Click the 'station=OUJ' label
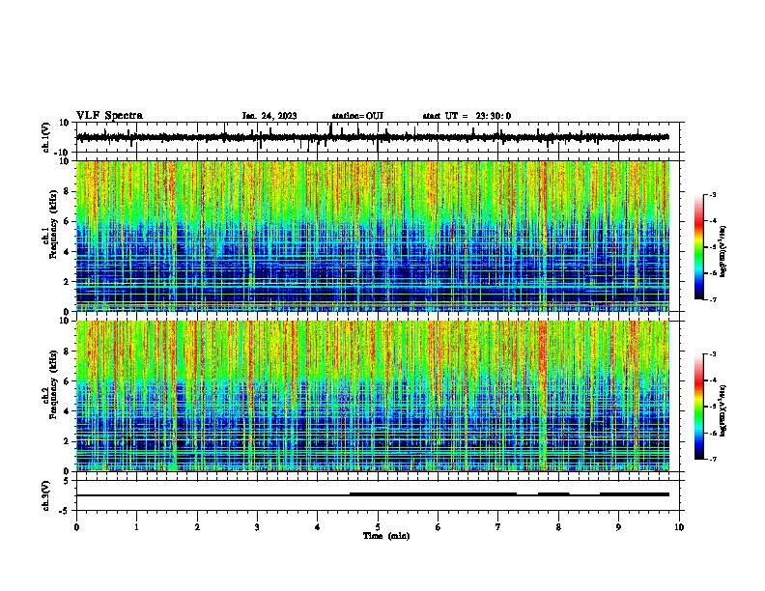 (357, 116)
